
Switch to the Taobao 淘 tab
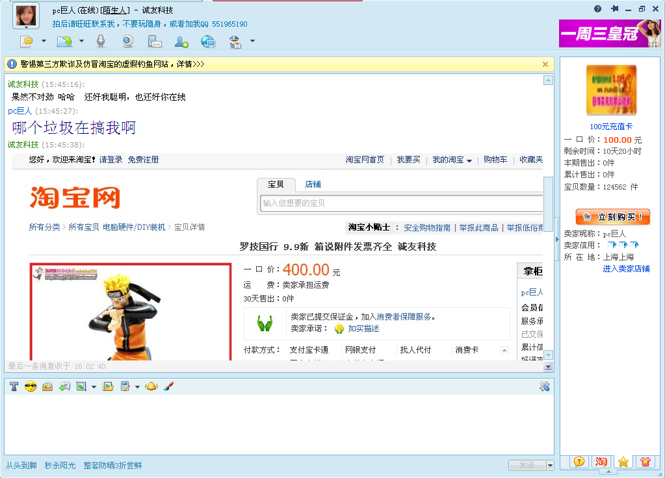tap(601, 462)
